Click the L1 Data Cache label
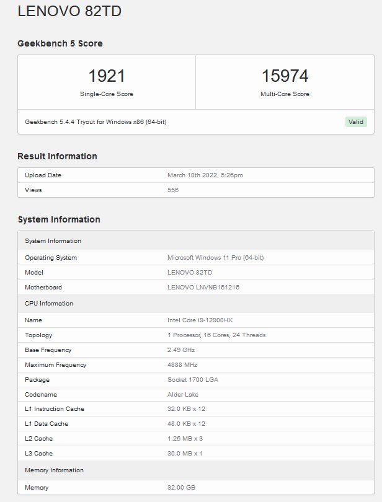This screenshot has width=382, height=502. pyautogui.click(x=47, y=424)
